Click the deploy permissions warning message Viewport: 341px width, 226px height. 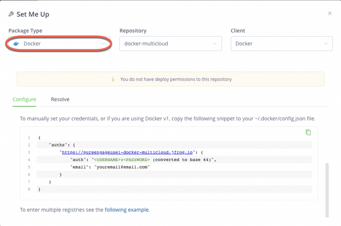[176, 79]
